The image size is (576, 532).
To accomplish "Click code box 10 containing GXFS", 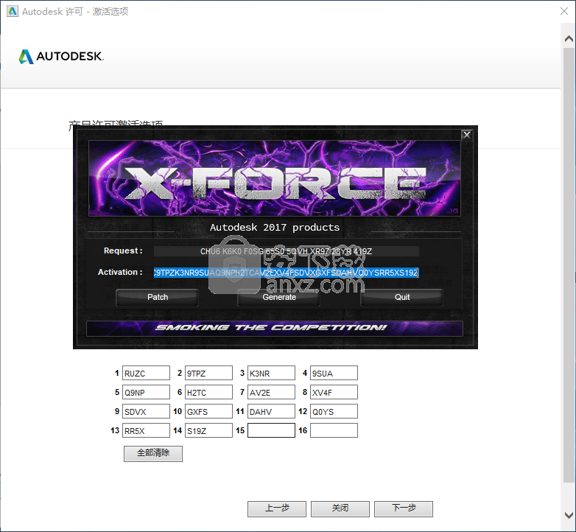I will 208,411.
